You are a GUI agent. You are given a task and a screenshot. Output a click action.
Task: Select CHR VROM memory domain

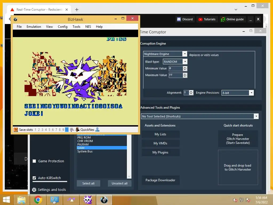click(x=102, y=141)
